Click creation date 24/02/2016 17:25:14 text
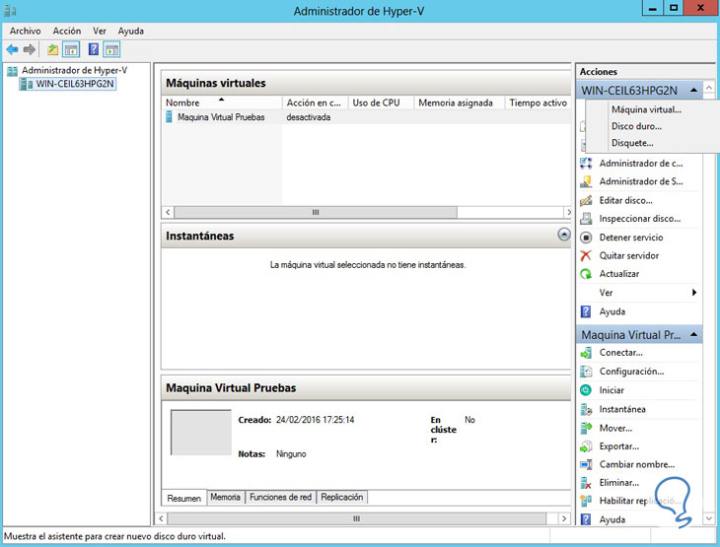This screenshot has height=547, width=720. [315, 420]
